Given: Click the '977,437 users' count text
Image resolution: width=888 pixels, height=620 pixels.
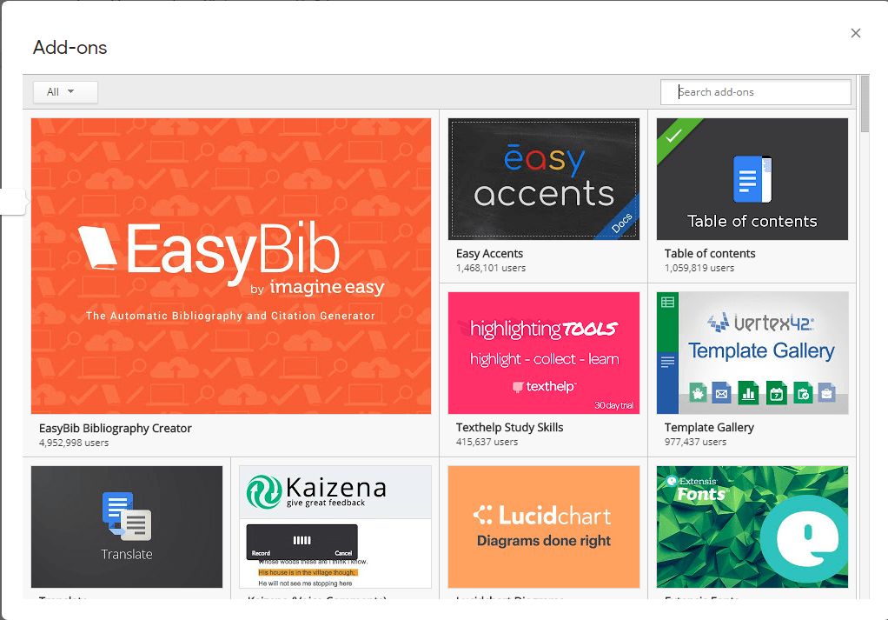Looking at the screenshot, I should pyautogui.click(x=695, y=442).
